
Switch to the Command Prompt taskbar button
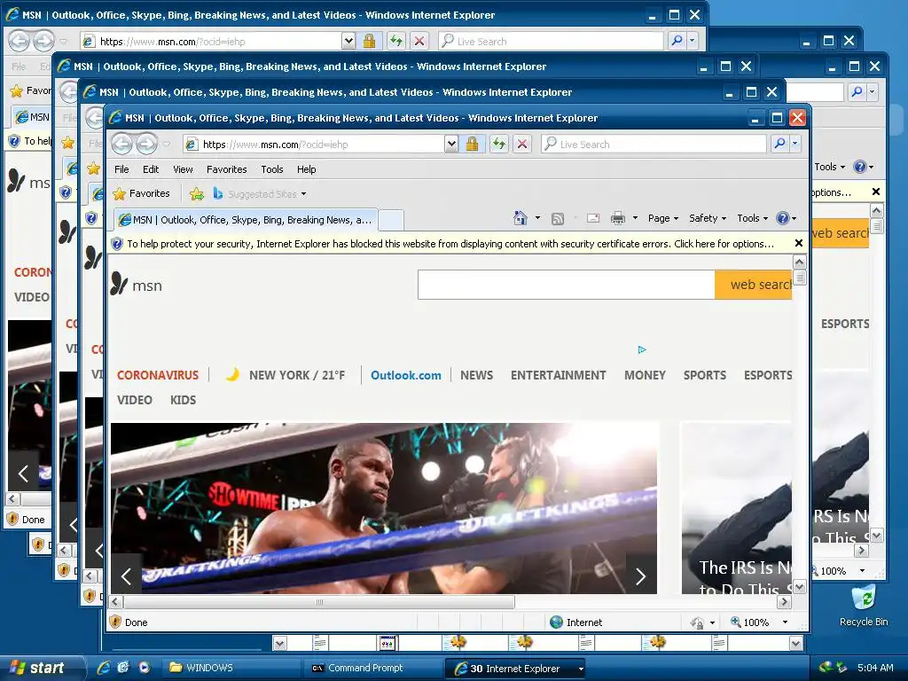click(x=372, y=668)
